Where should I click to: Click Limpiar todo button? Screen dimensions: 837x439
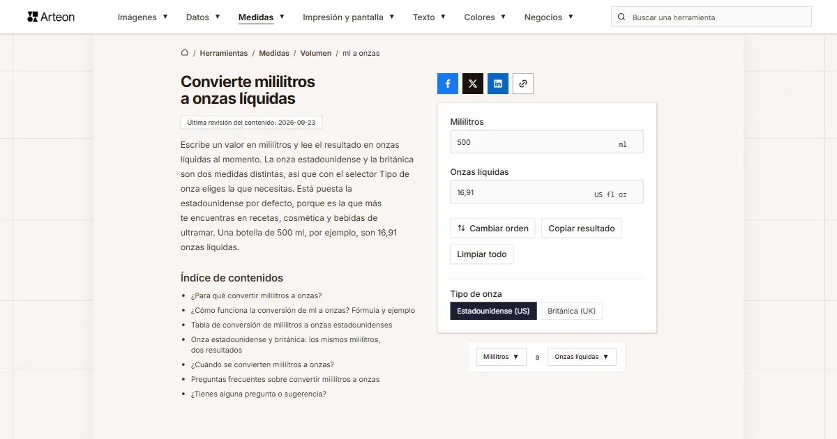[x=482, y=254]
